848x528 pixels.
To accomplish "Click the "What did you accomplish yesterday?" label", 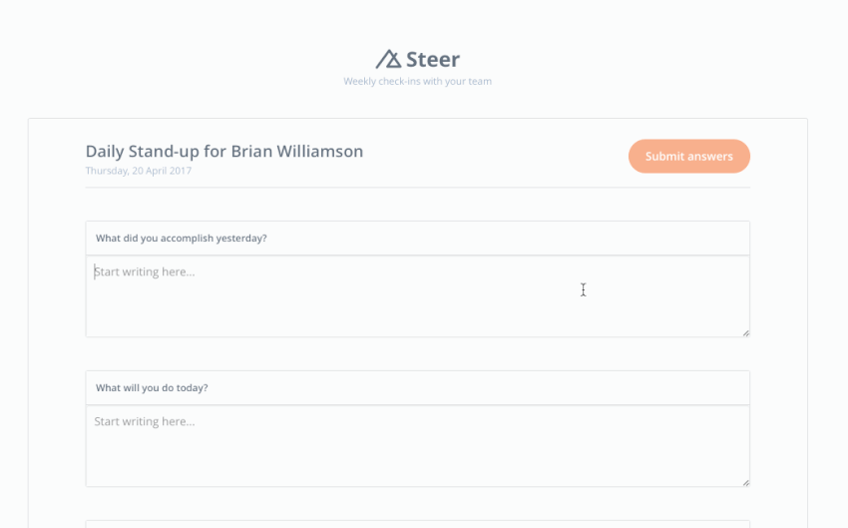I will click(182, 239).
